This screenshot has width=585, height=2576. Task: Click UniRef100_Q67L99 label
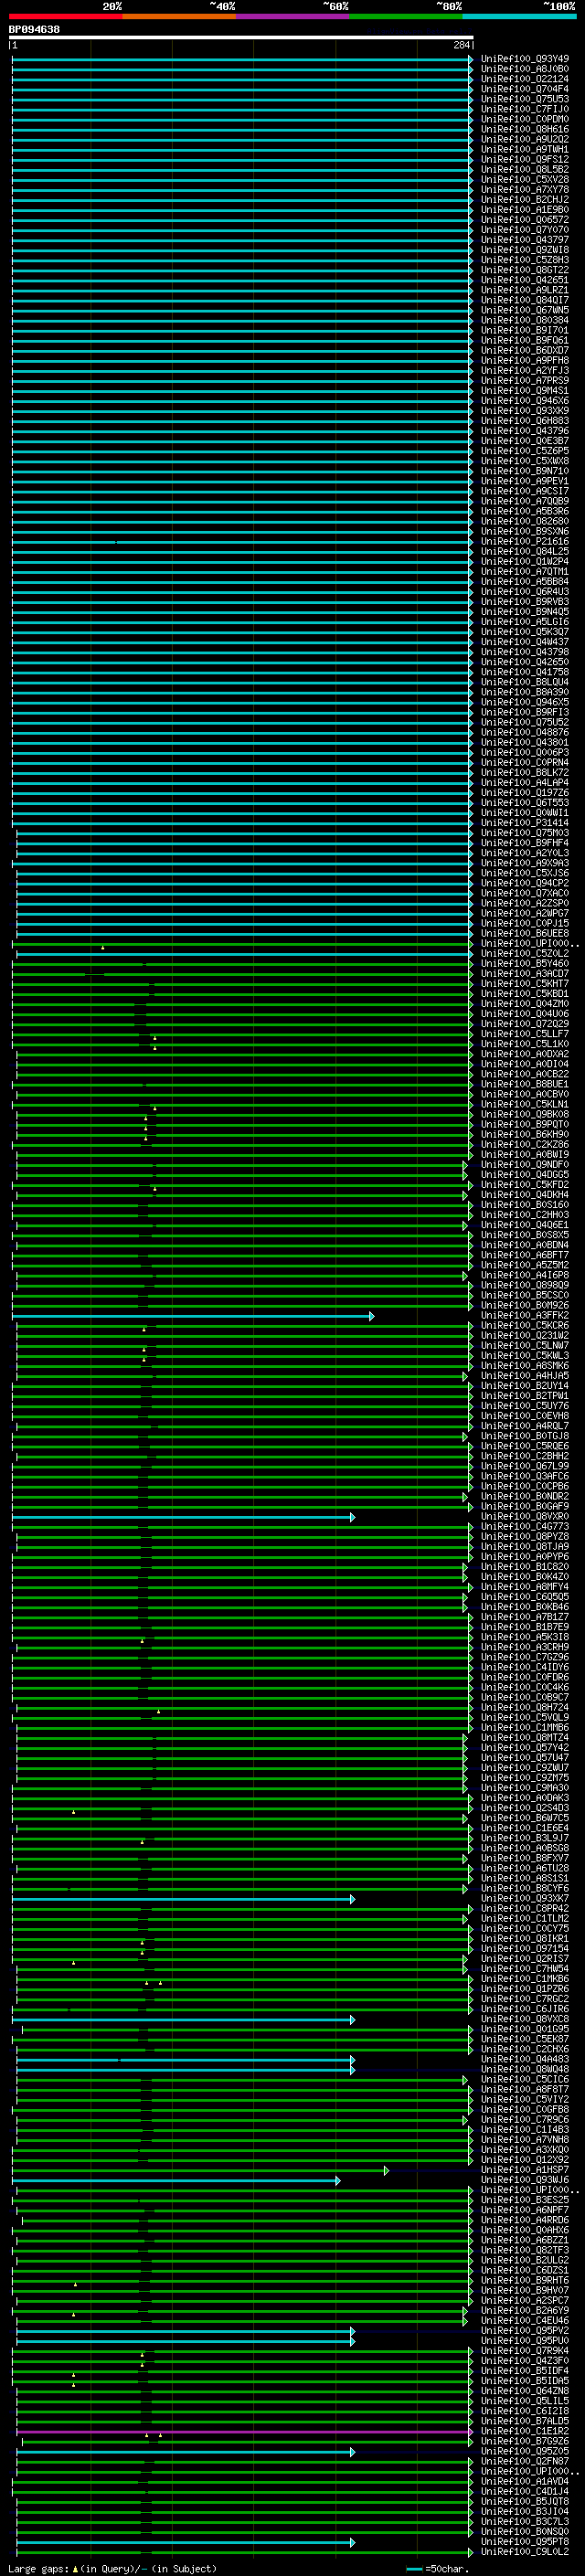tap(525, 1468)
